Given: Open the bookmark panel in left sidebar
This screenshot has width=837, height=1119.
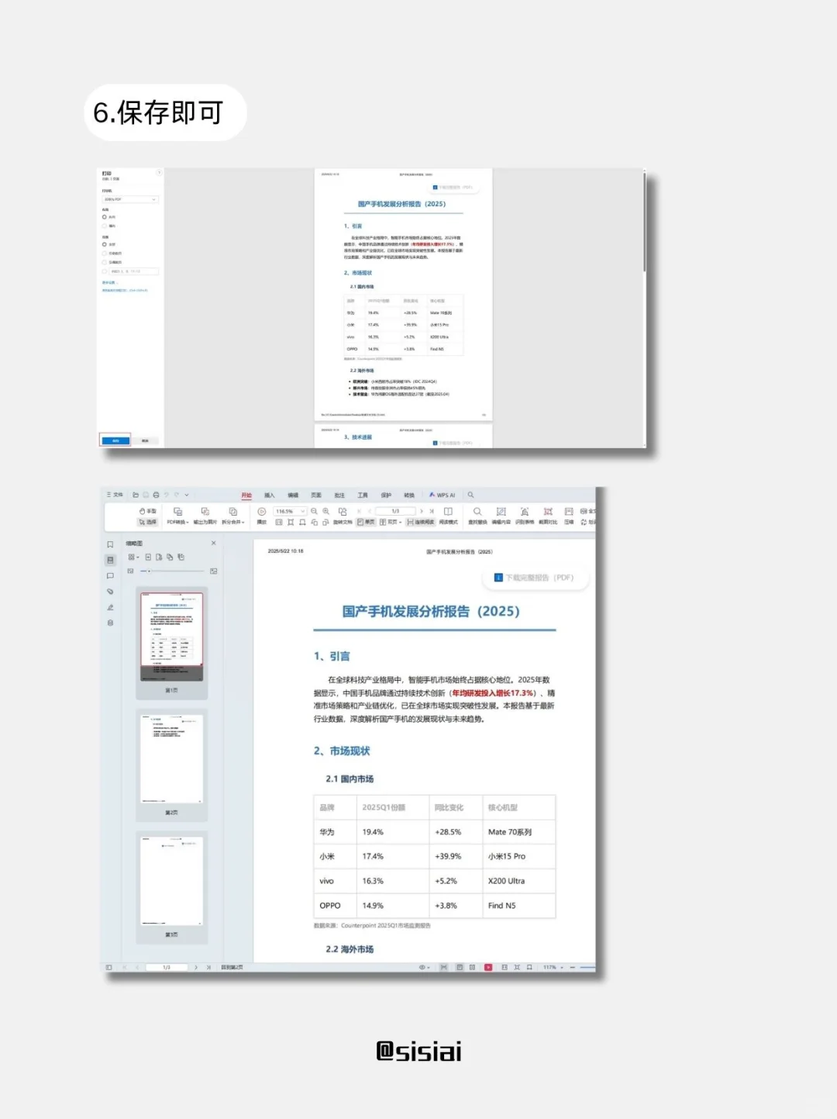Looking at the screenshot, I should coord(110,544).
